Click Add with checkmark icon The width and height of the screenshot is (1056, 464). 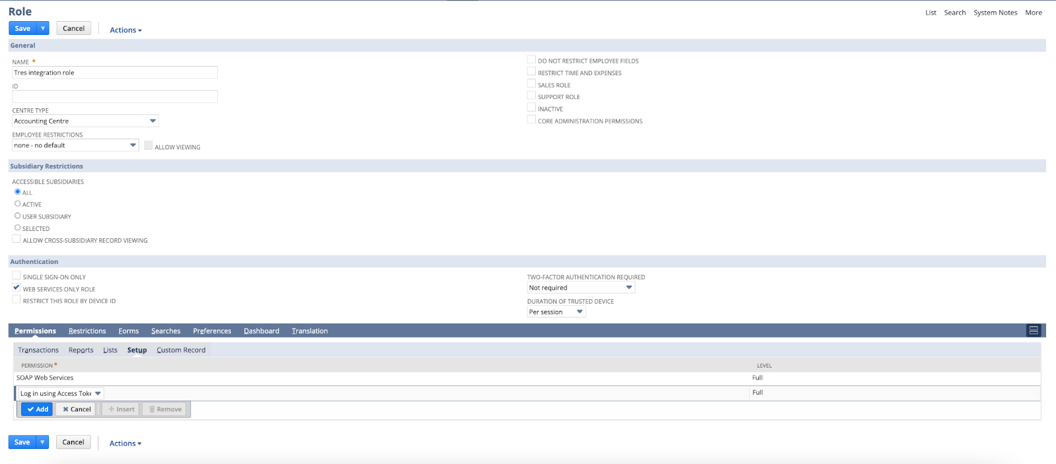(x=37, y=409)
